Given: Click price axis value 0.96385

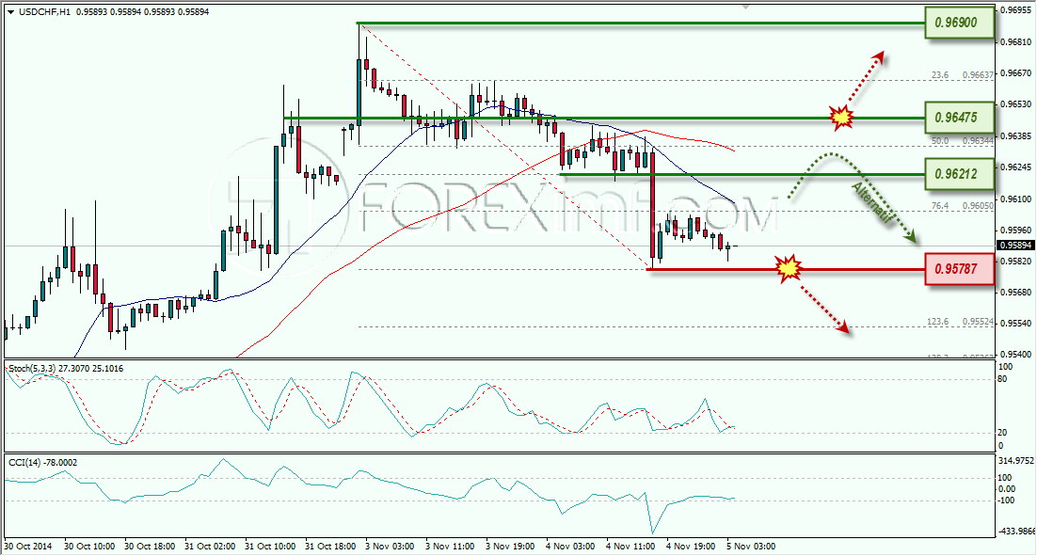Looking at the screenshot, I should point(1016,136).
